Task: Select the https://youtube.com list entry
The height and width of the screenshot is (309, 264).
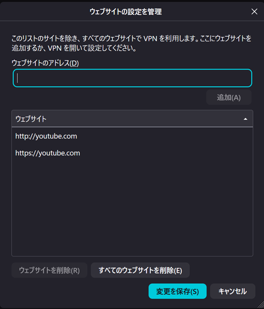Action: (x=132, y=153)
